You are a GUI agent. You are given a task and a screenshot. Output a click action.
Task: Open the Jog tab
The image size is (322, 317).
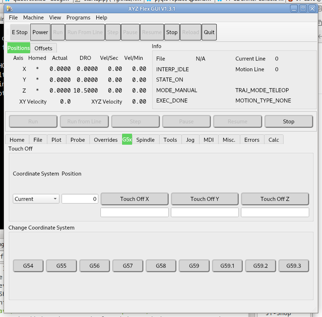coord(190,140)
